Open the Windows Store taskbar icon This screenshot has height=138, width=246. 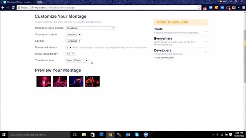click(92, 135)
